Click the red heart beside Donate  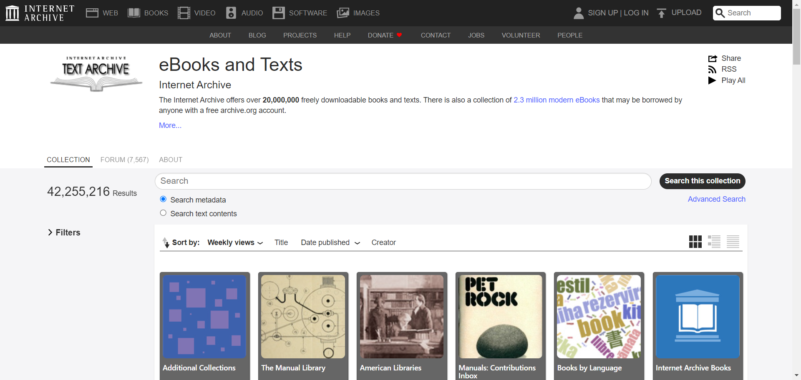[399, 35]
